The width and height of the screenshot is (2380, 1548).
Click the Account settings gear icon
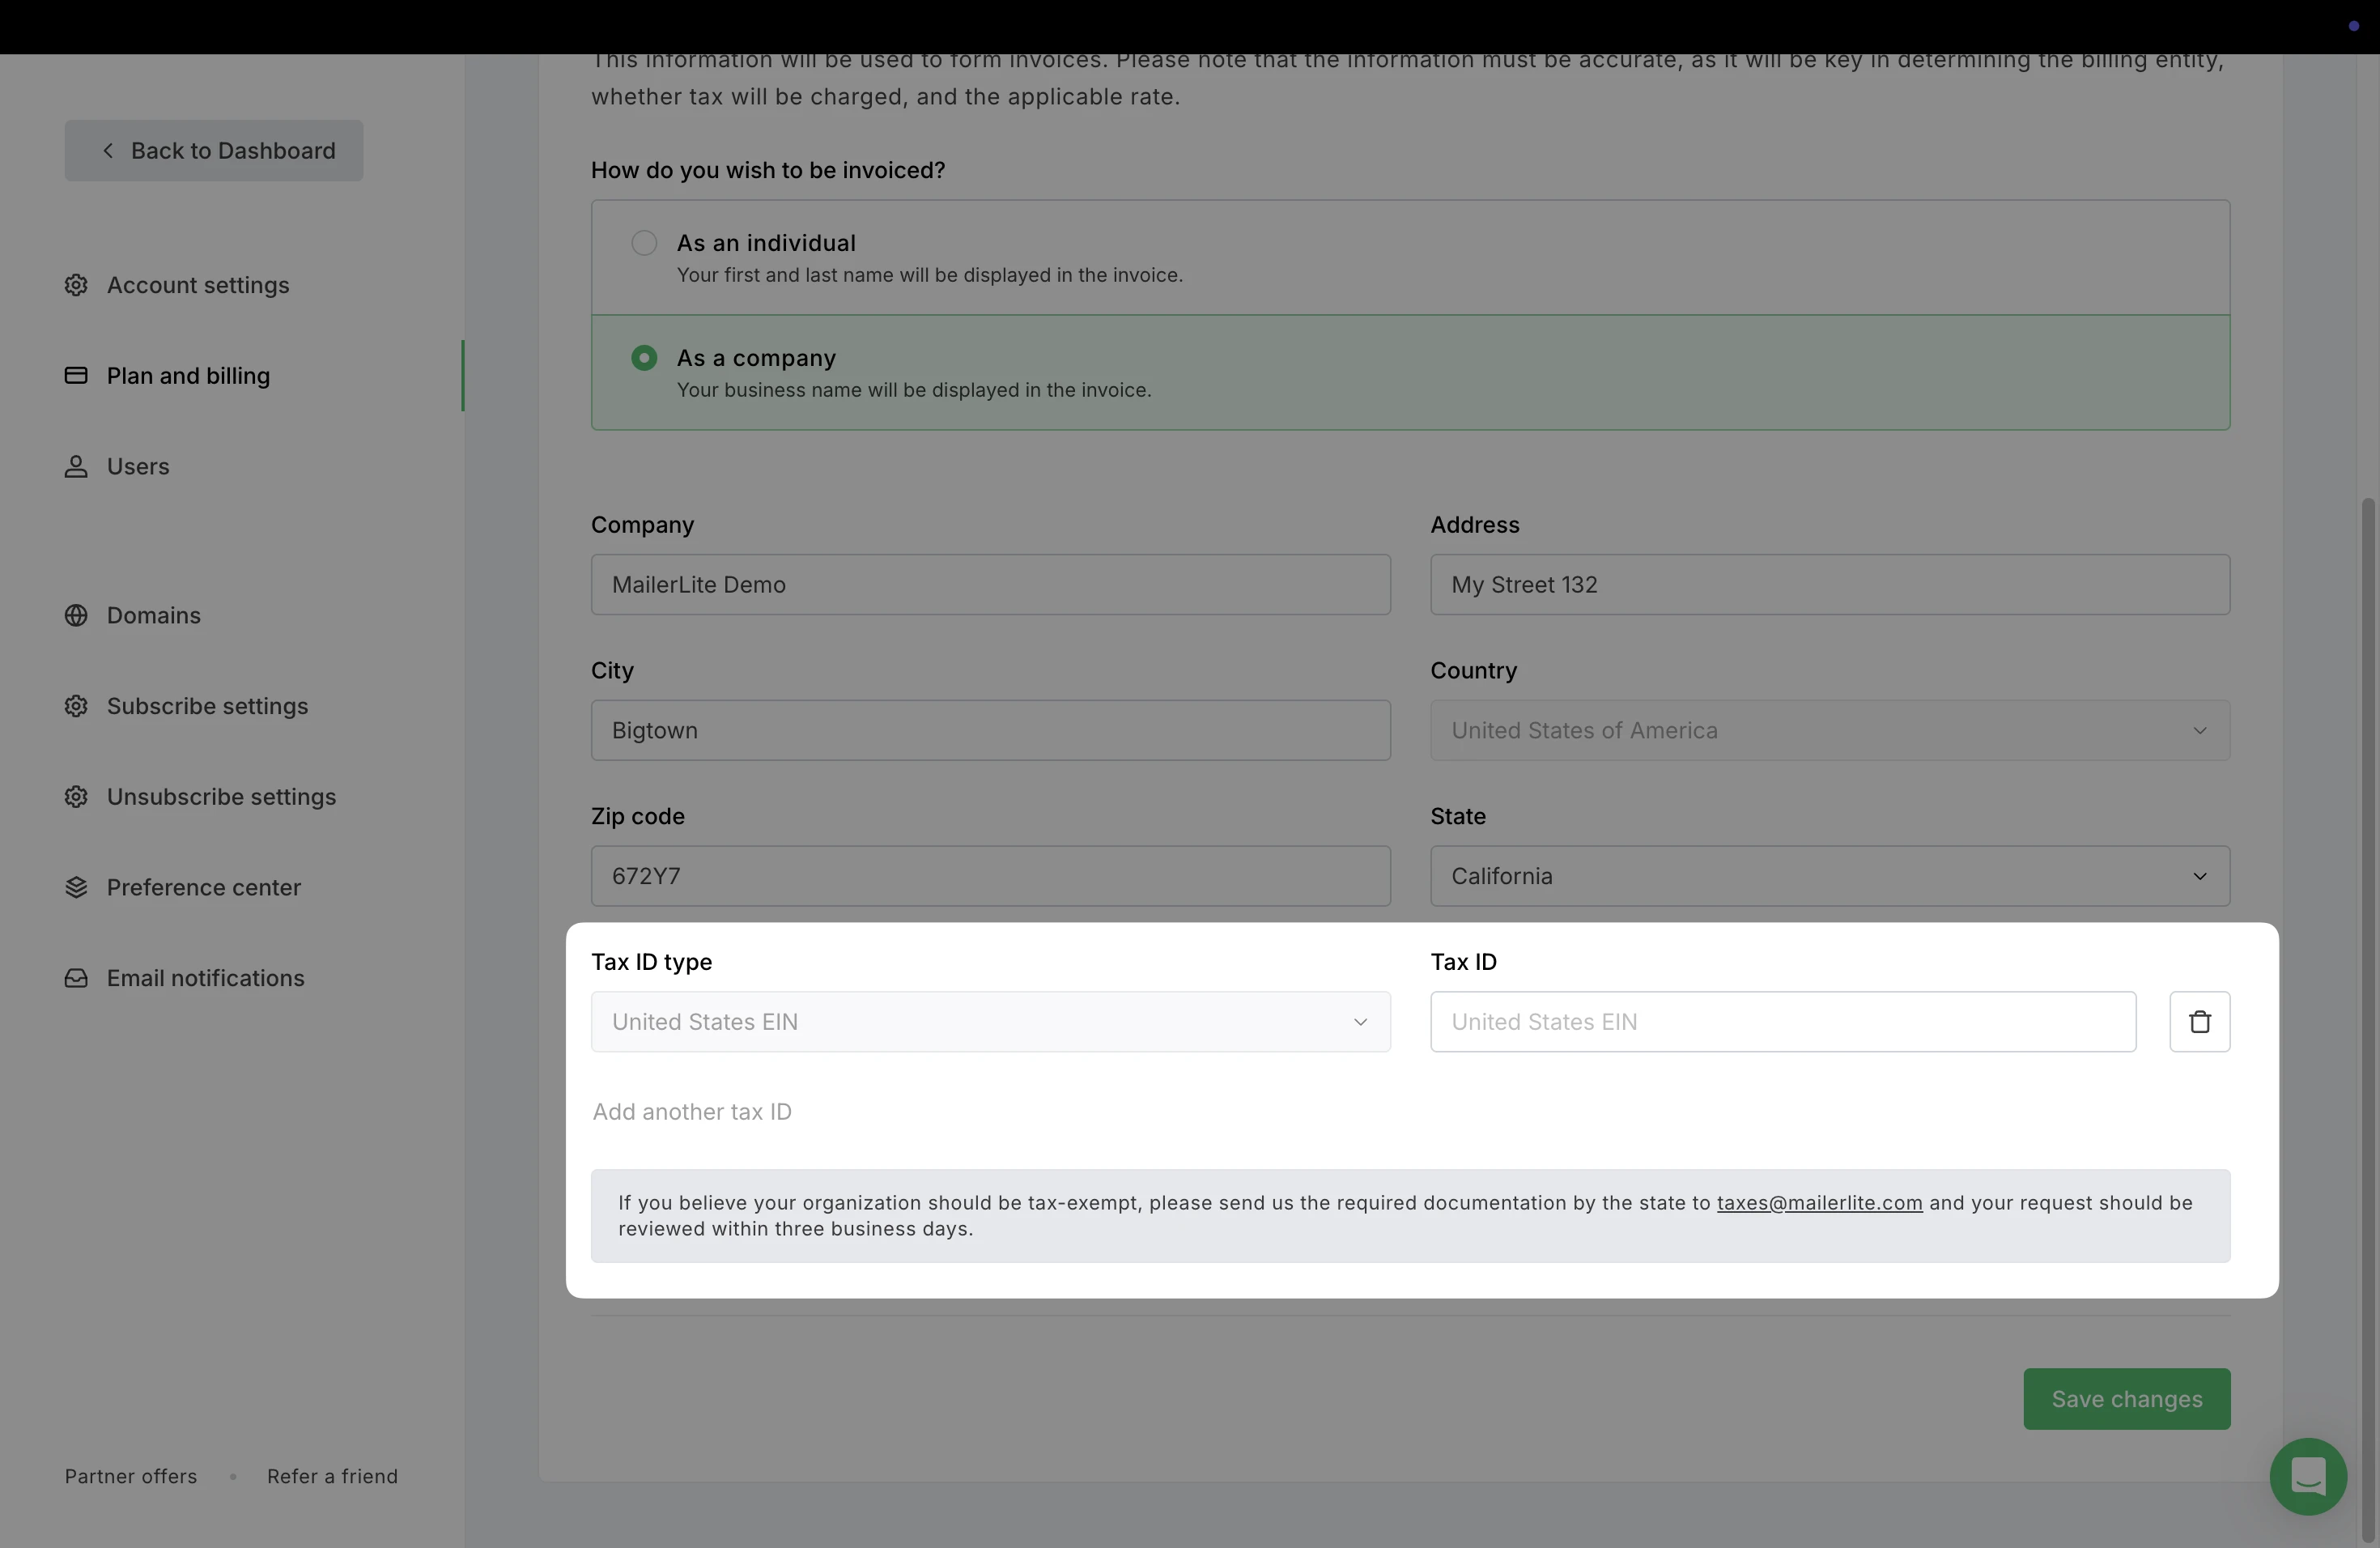[x=76, y=285]
